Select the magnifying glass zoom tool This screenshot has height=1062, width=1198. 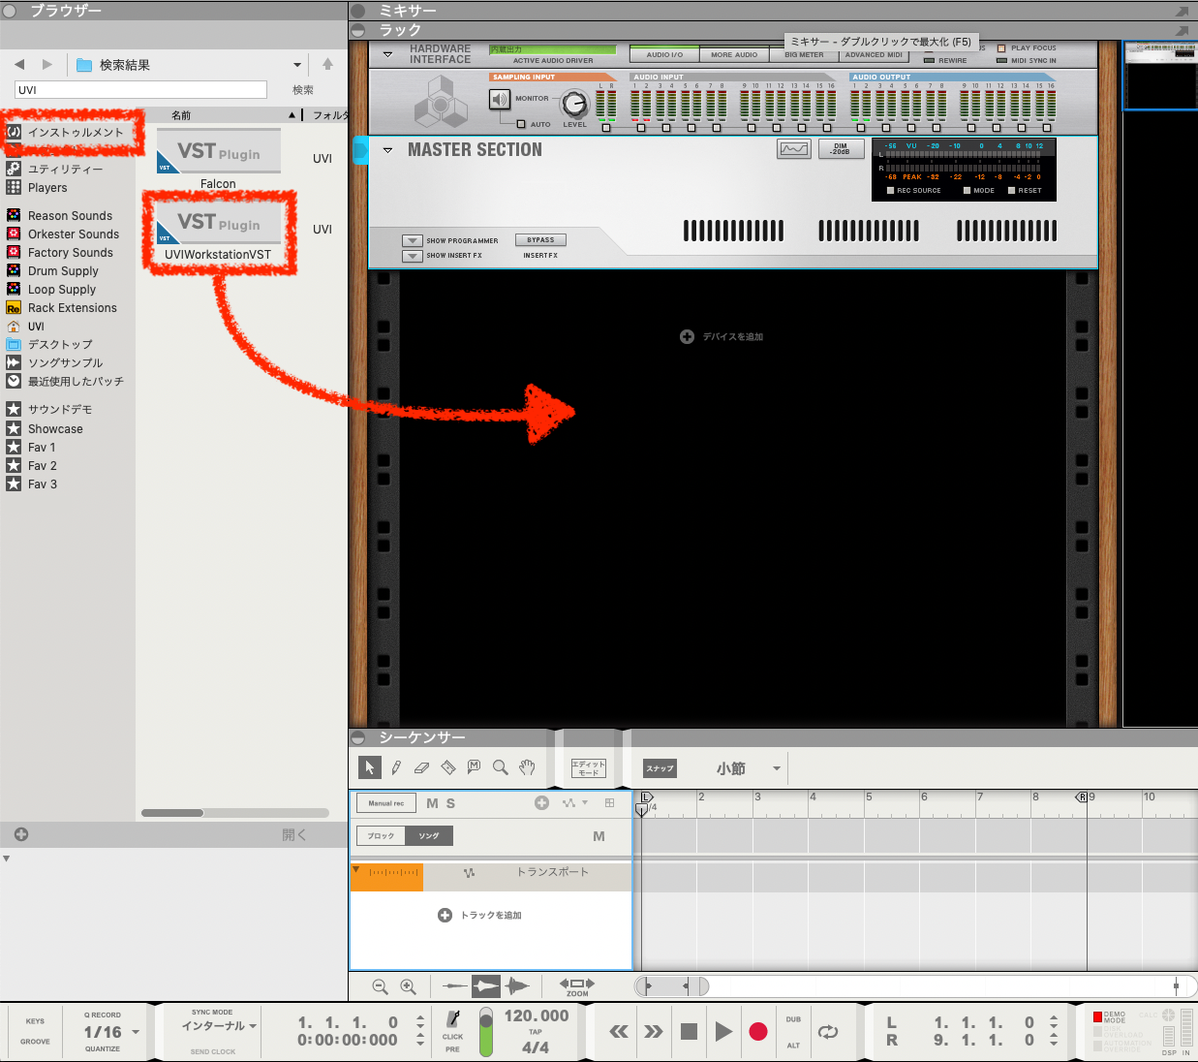pos(500,767)
